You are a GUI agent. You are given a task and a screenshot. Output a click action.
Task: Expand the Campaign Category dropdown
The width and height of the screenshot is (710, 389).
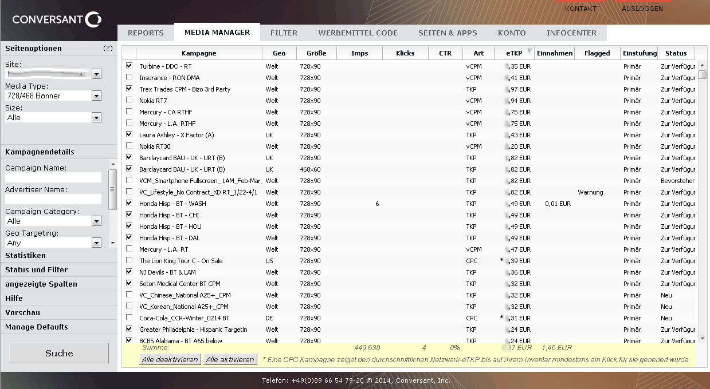96,221
